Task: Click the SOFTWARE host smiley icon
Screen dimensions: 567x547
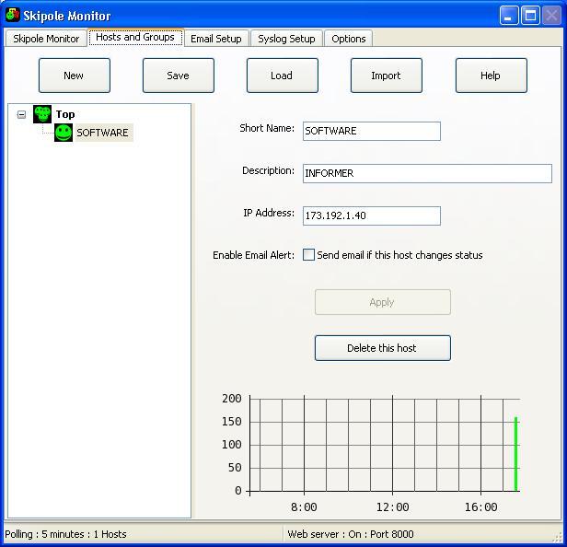Action: click(64, 133)
